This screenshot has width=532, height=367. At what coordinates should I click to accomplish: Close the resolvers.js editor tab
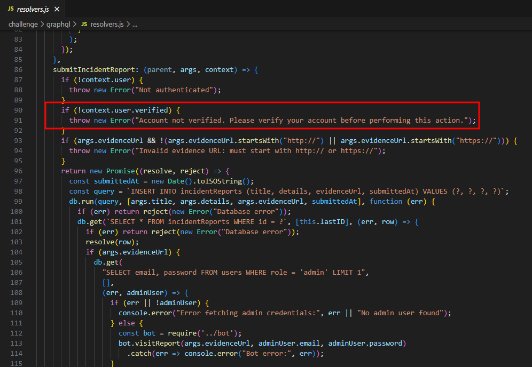click(x=57, y=9)
